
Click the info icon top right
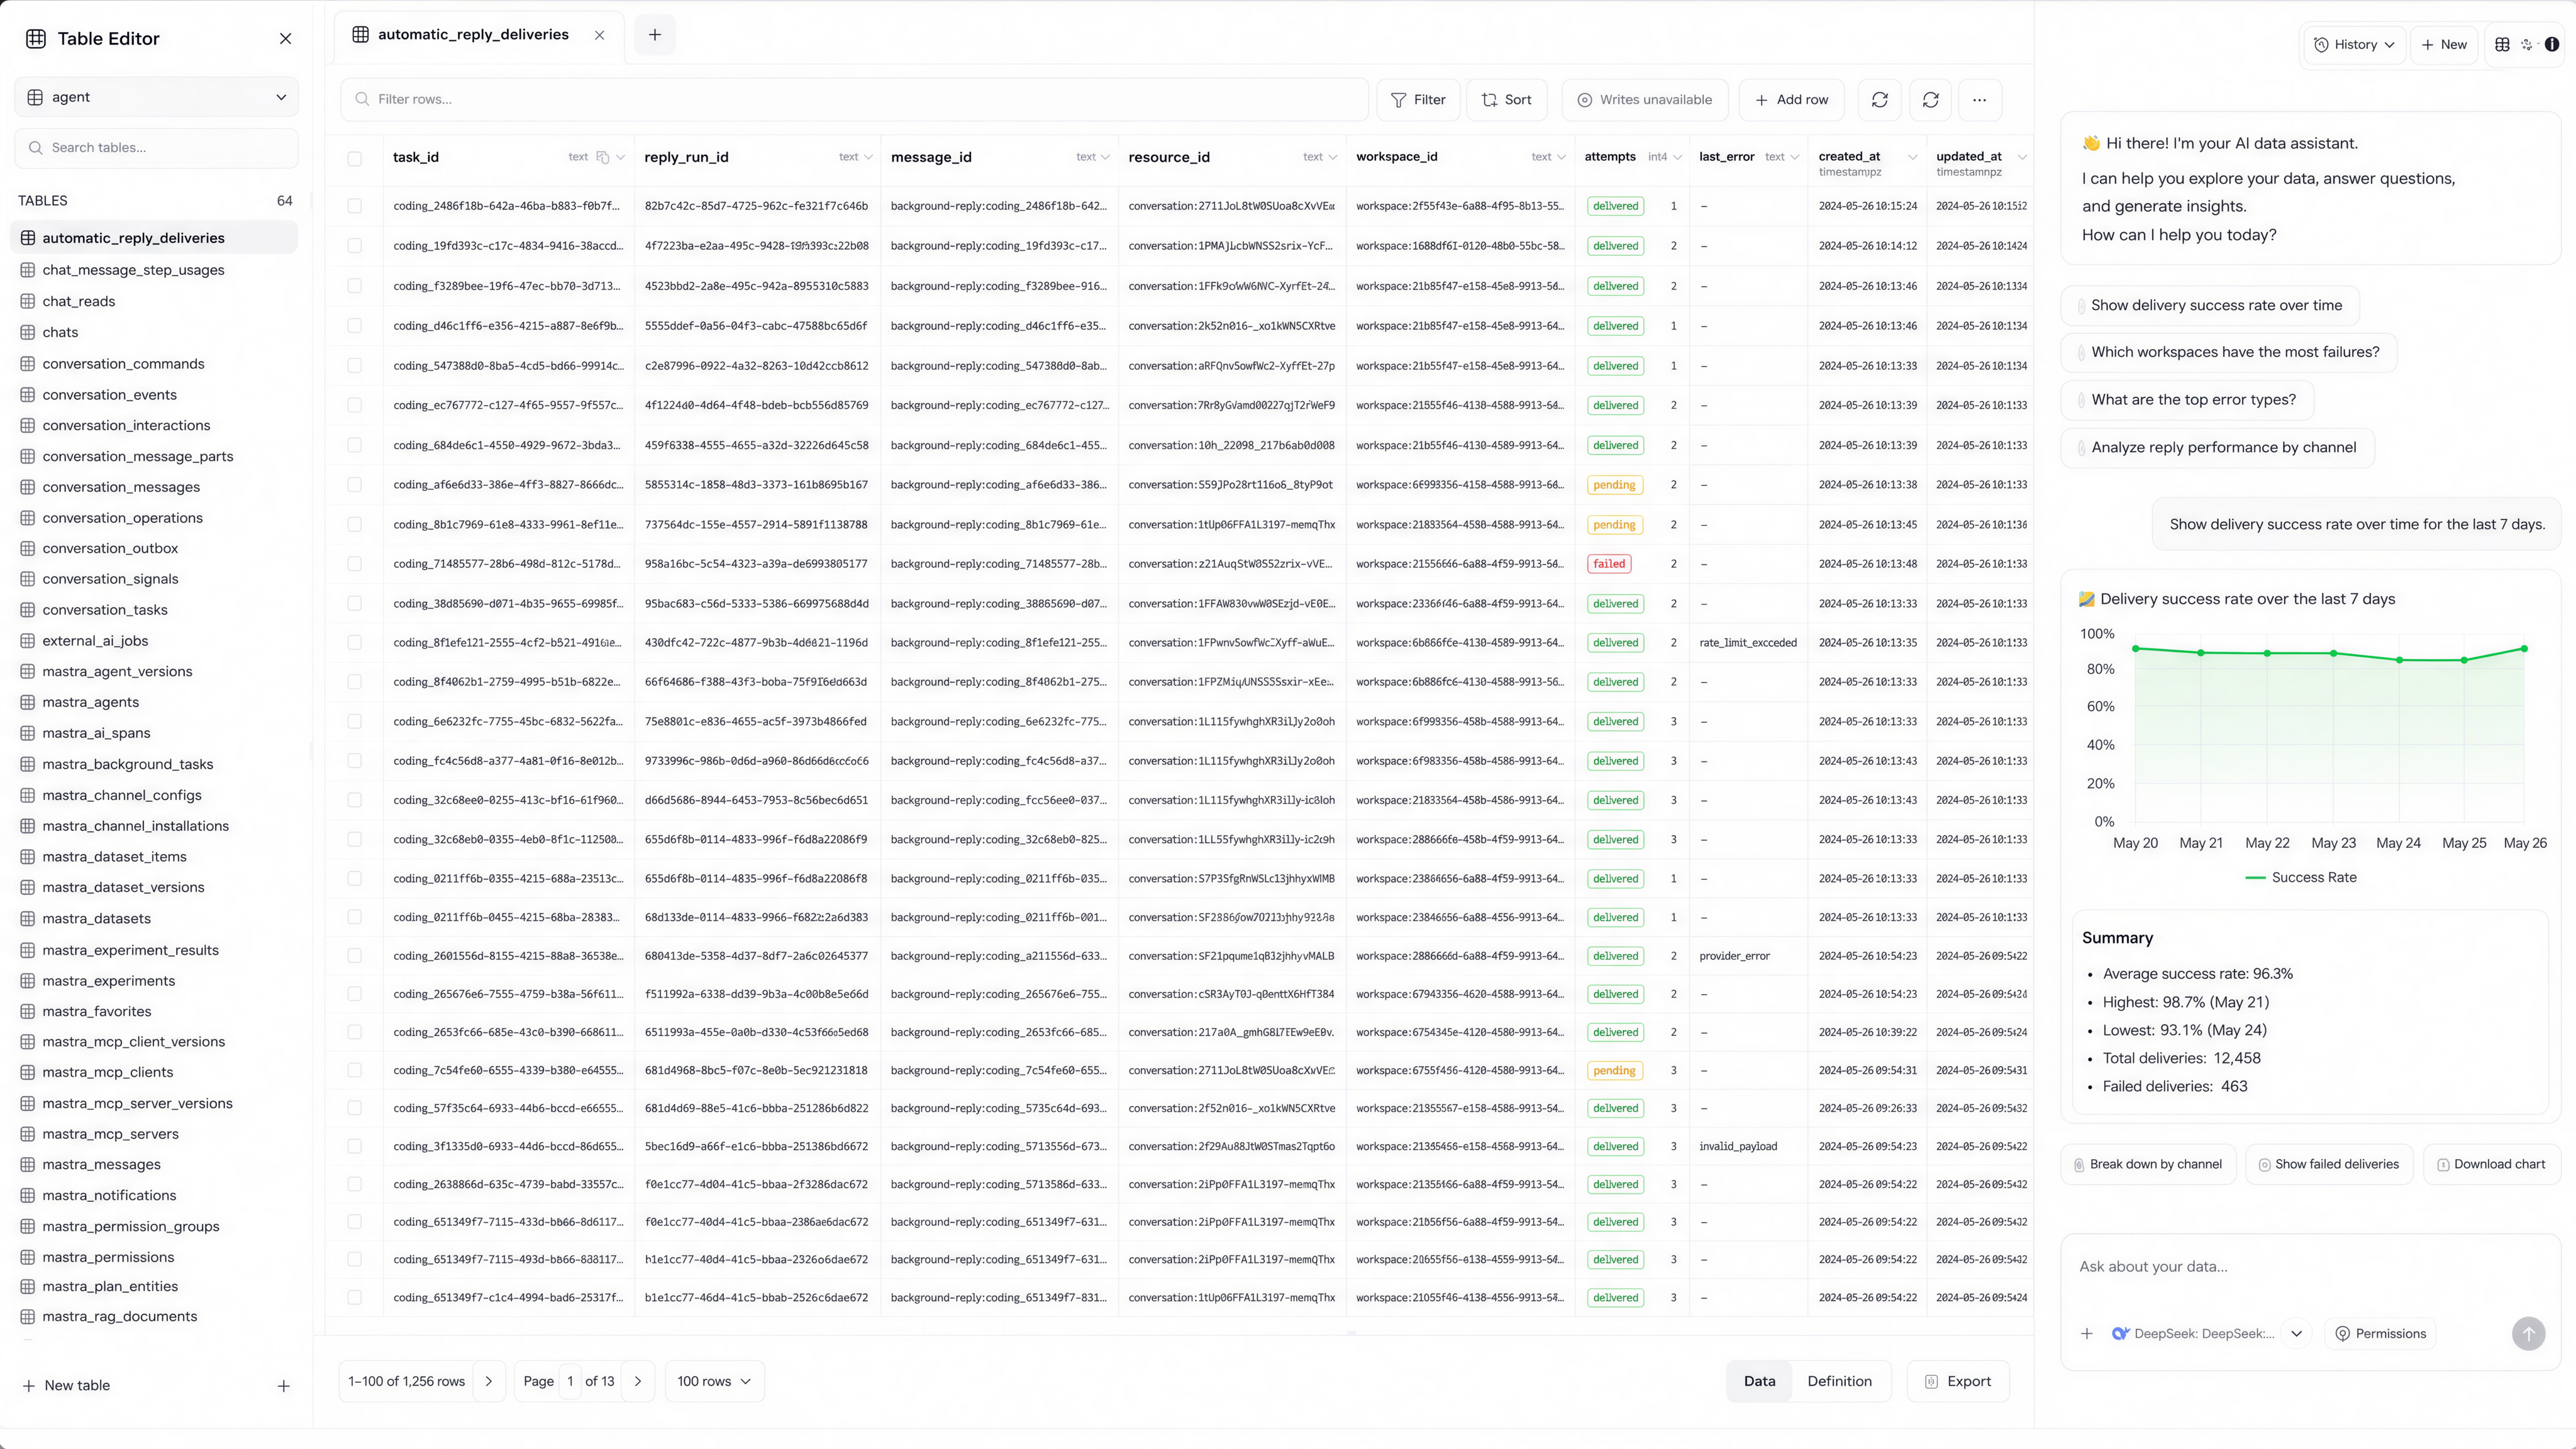coord(2552,44)
